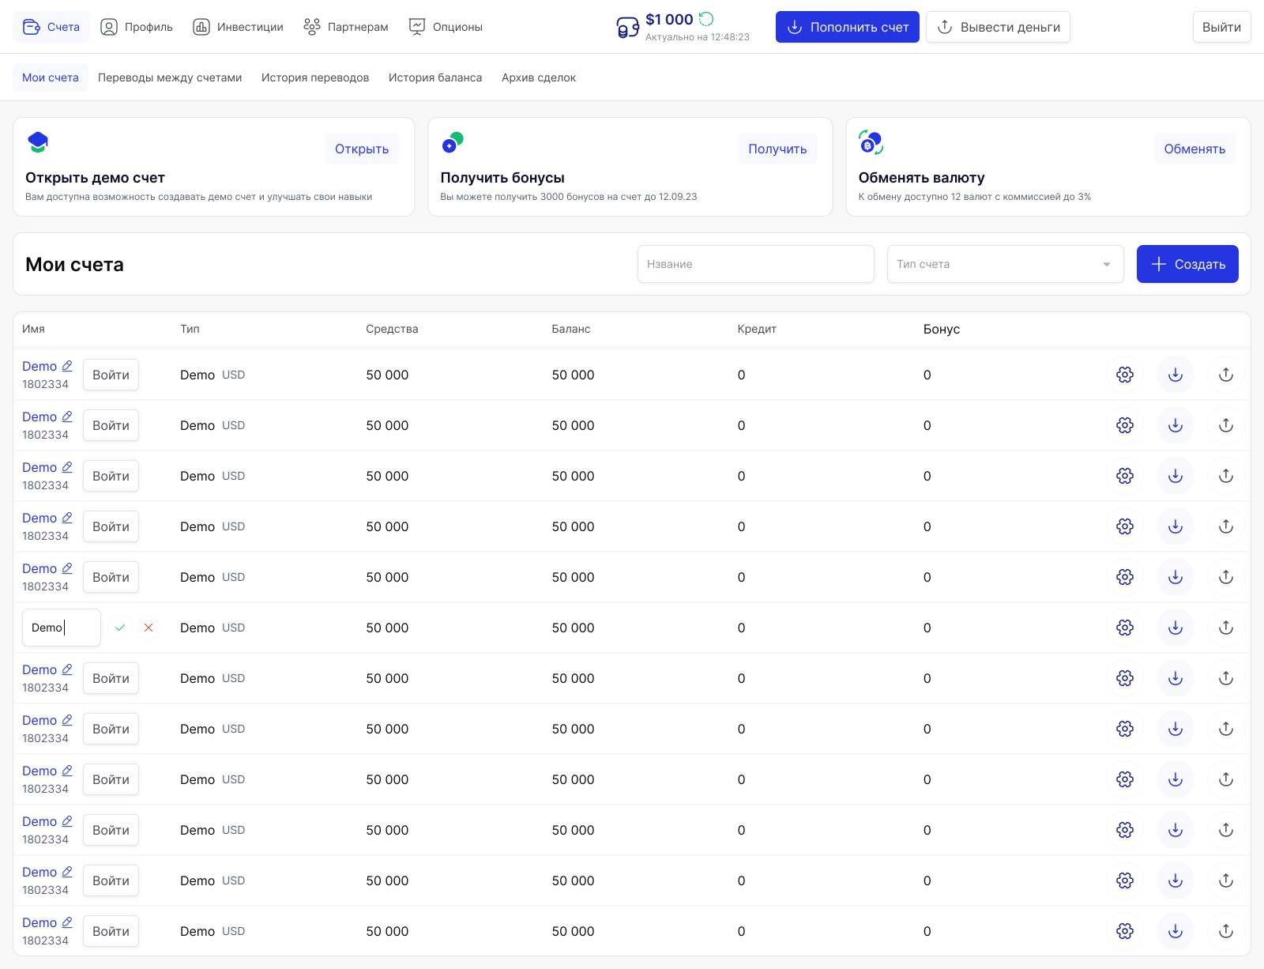1264x969 pixels.
Task: Click the withdraw icon in the last account row
Action: click(x=1226, y=931)
